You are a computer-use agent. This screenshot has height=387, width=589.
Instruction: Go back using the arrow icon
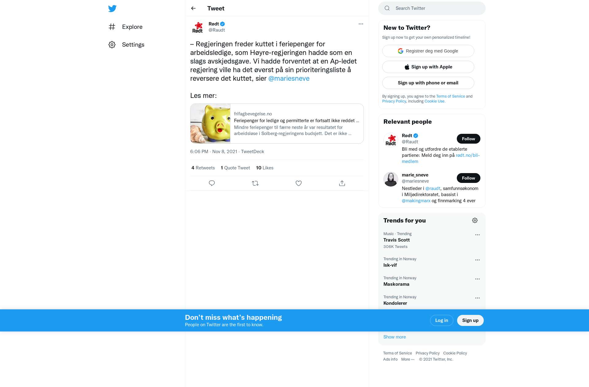pyautogui.click(x=193, y=8)
